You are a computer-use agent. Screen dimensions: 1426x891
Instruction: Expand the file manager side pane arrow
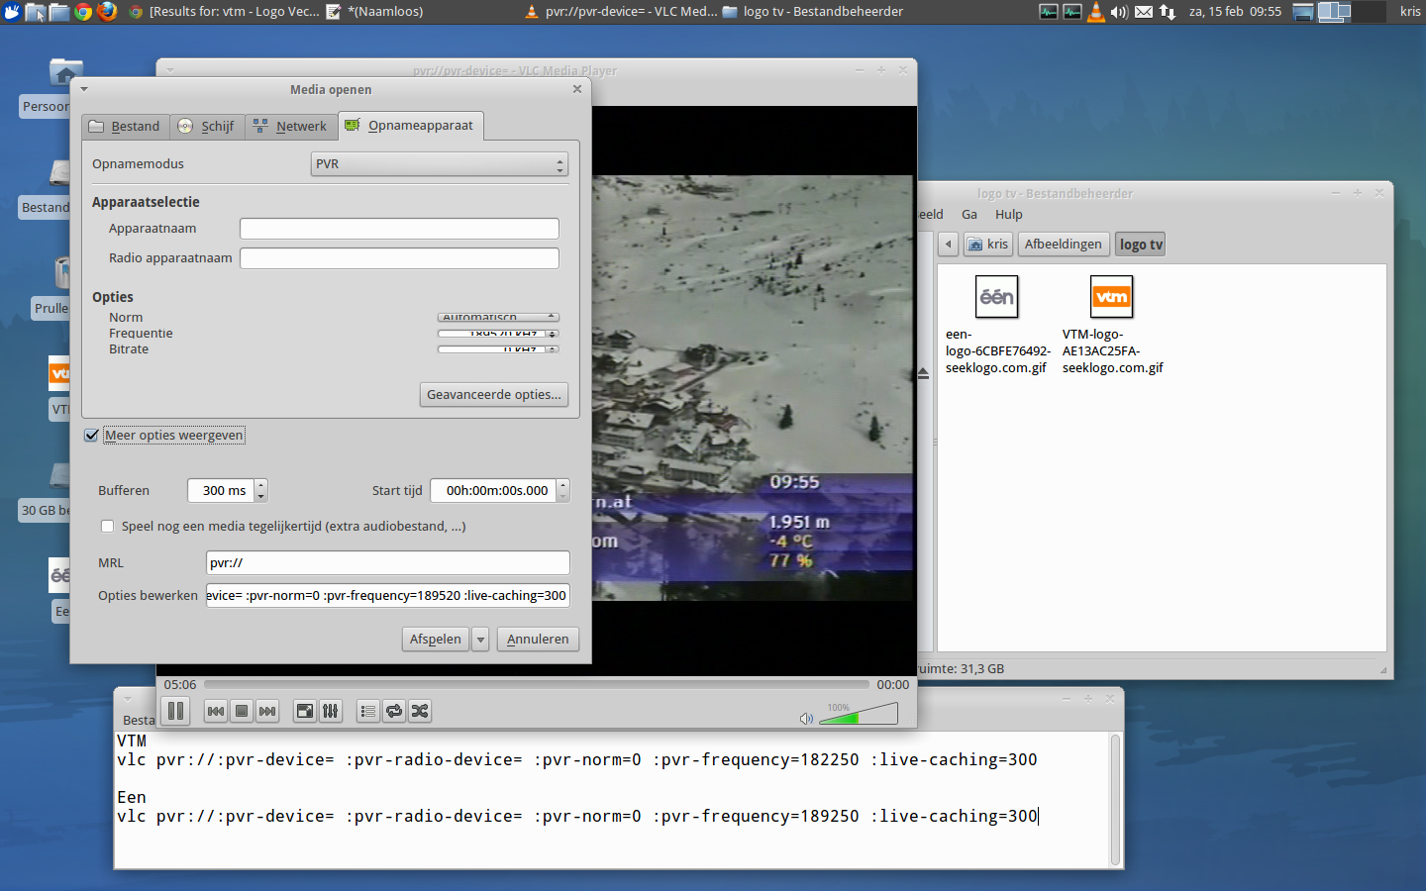tap(923, 373)
